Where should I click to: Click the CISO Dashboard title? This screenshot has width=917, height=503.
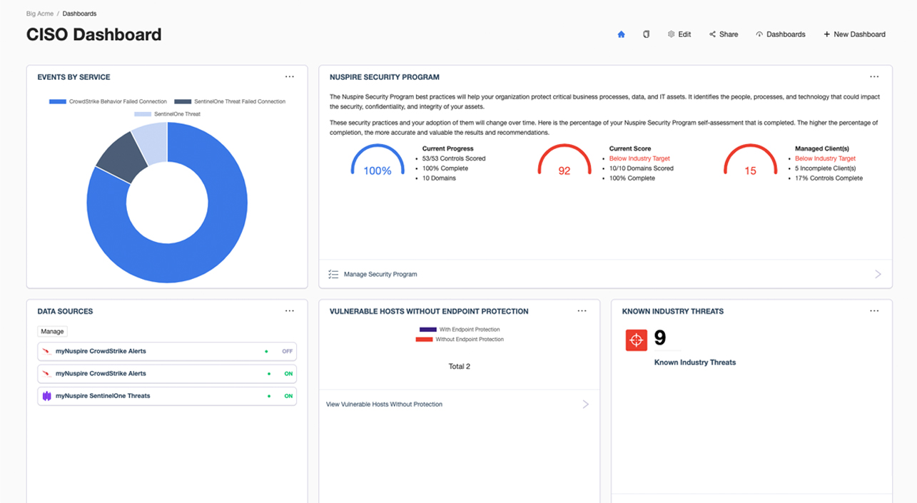pos(93,34)
